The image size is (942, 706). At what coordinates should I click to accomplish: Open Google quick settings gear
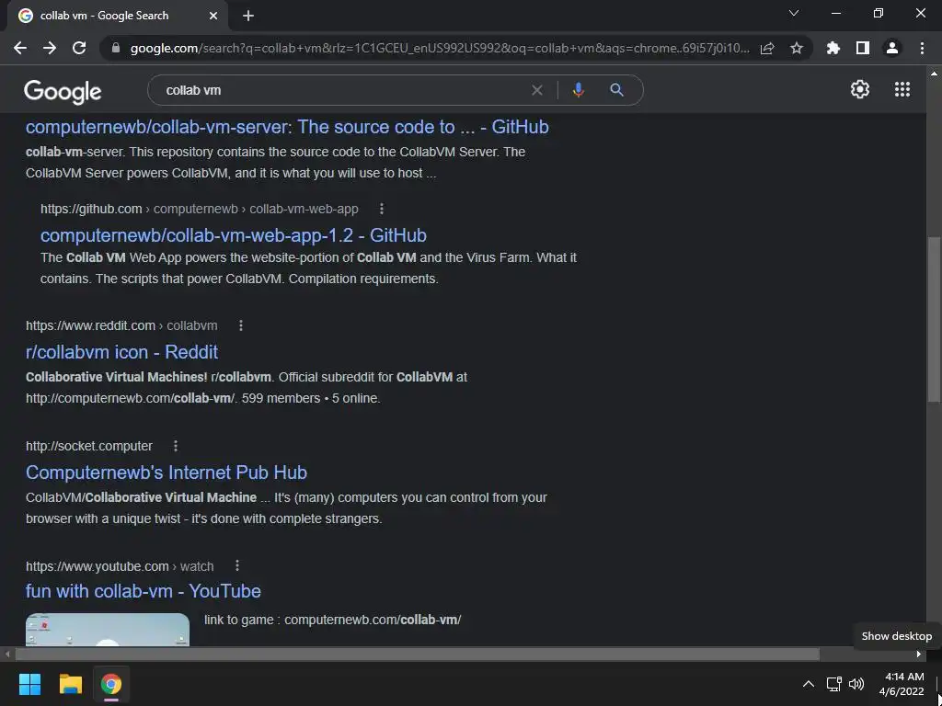[x=860, y=89]
